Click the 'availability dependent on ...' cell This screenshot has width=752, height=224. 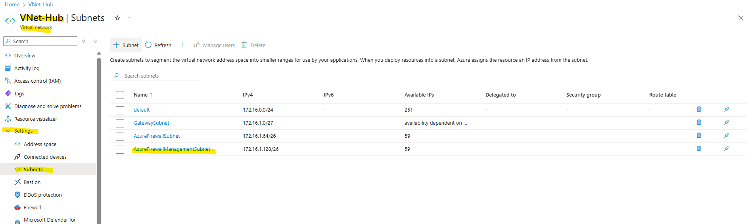point(436,123)
